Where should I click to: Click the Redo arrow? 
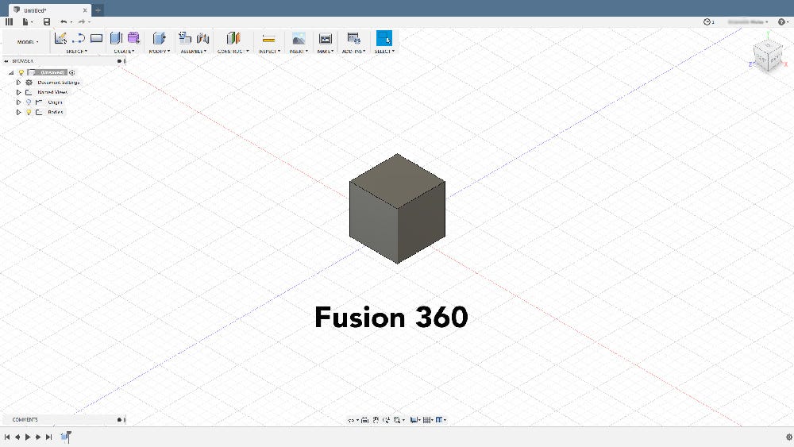point(82,21)
